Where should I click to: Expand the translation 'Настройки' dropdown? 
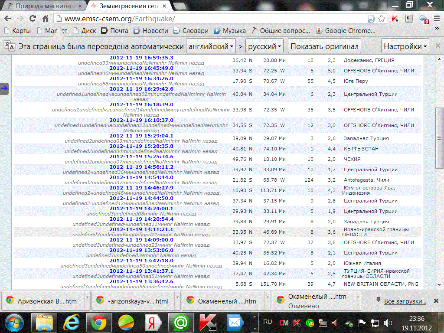tap(406, 46)
